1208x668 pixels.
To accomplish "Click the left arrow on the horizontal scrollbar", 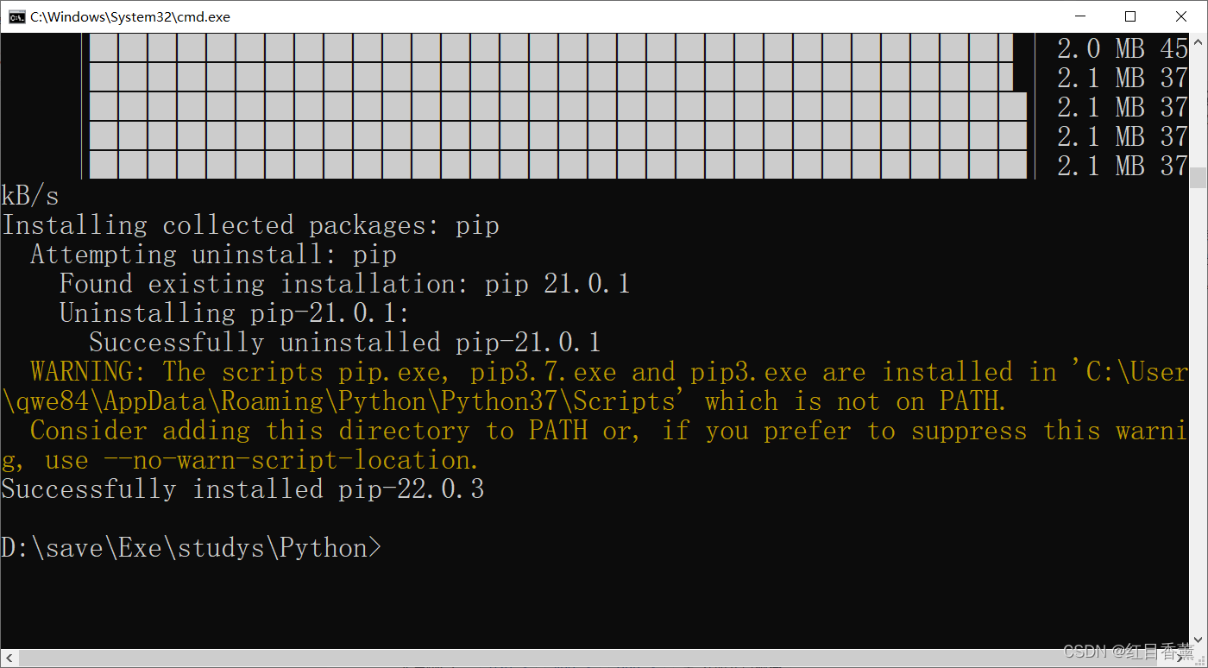I will [x=9, y=658].
